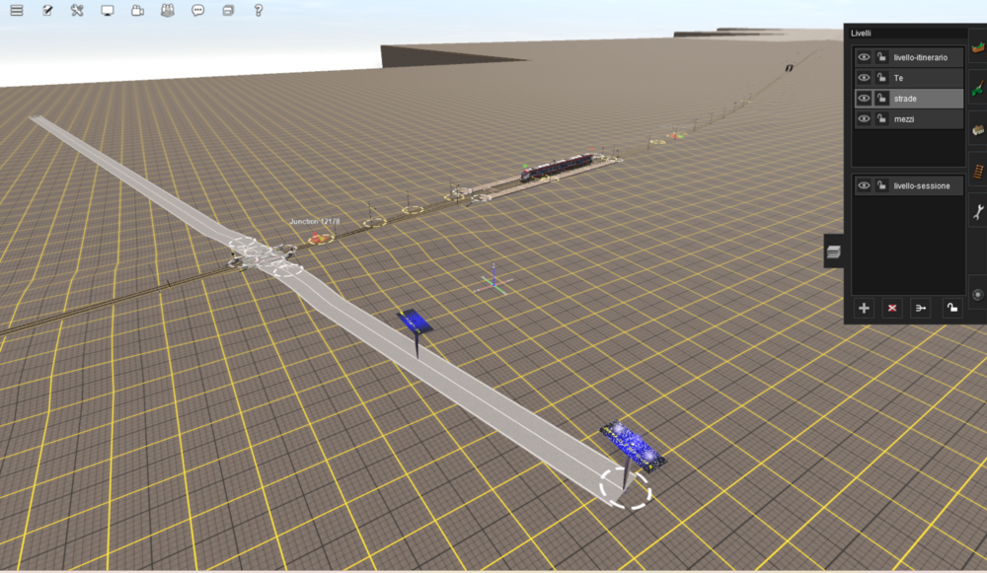The width and height of the screenshot is (987, 573).
Task: Open the camera view menu
Action: tap(137, 11)
